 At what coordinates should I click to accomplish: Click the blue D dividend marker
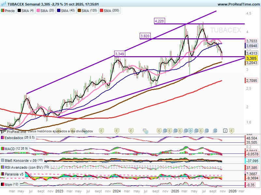190,131
